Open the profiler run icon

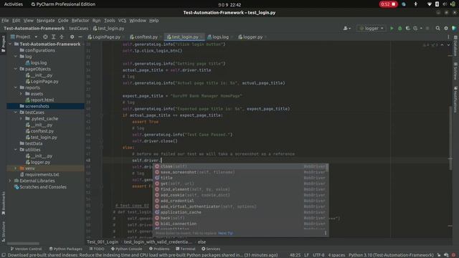pos(416,29)
